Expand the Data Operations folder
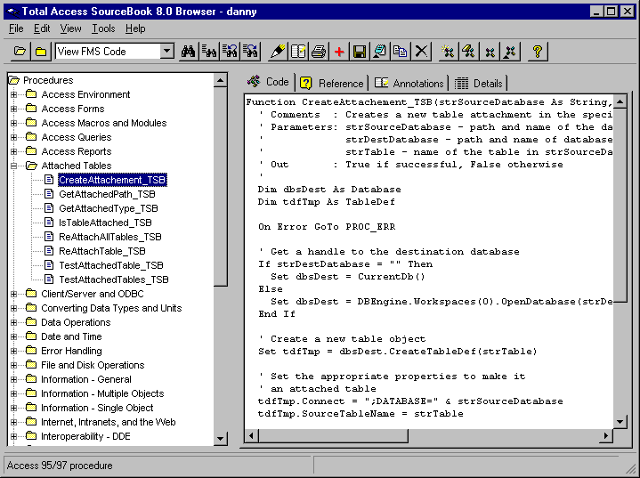The height and width of the screenshot is (478, 640). click(x=13, y=322)
